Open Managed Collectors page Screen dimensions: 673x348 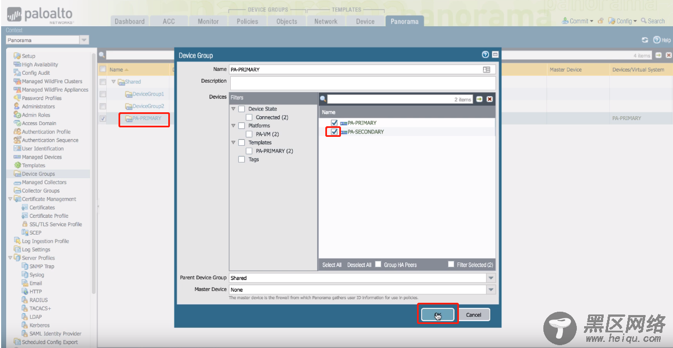[x=44, y=182]
